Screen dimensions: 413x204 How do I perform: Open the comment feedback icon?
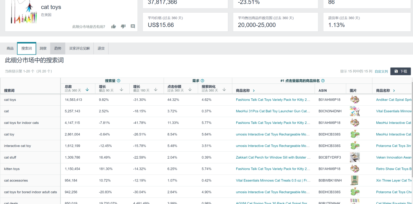tap(133, 26)
